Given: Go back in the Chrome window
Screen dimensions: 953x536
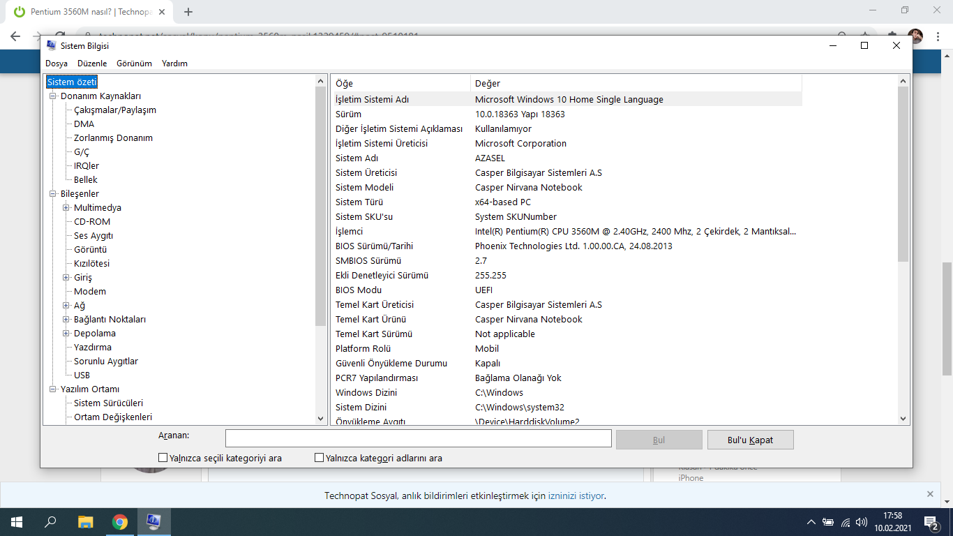Looking at the screenshot, I should pos(15,36).
